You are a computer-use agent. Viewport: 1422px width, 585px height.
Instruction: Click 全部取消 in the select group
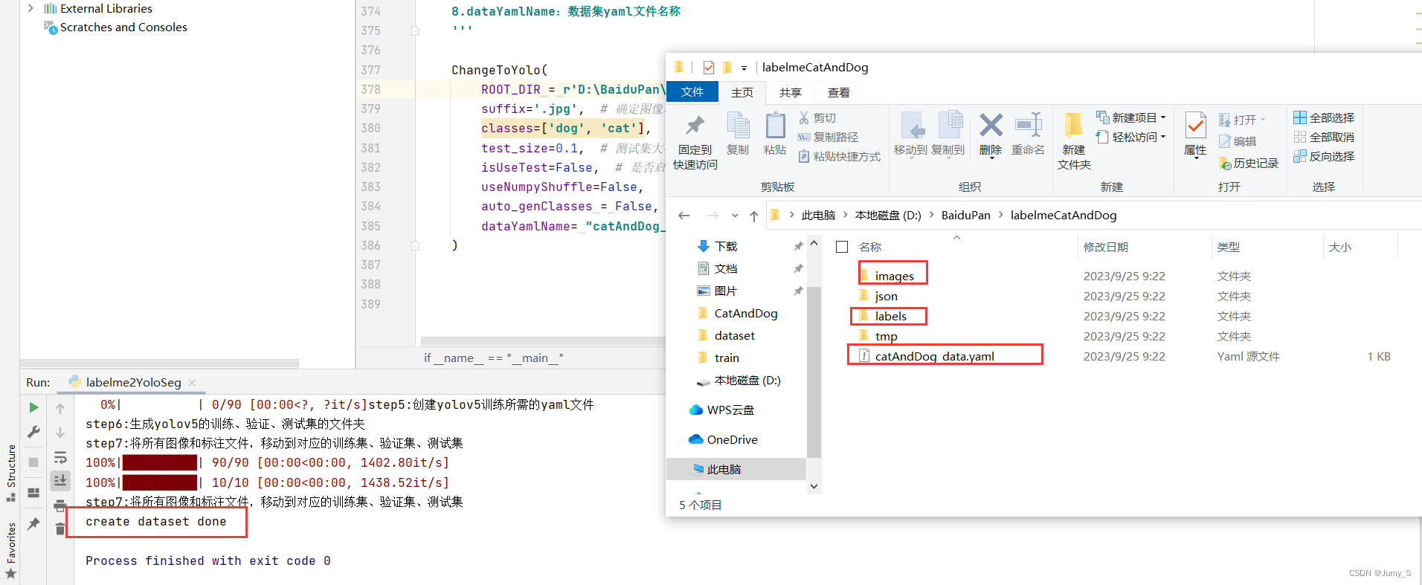1324,137
